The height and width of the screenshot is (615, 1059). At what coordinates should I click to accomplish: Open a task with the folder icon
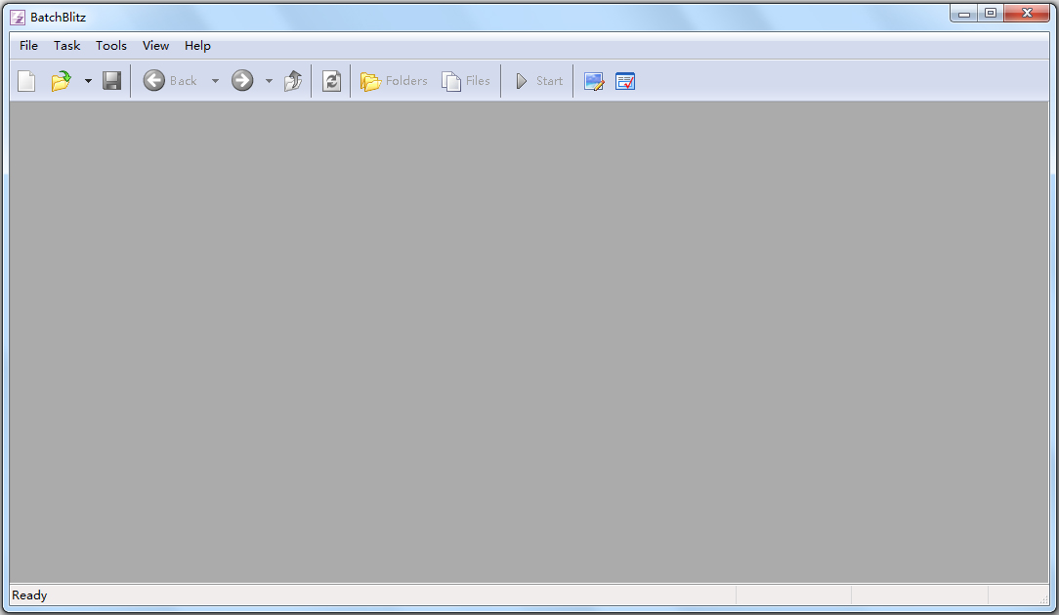pyautogui.click(x=61, y=81)
